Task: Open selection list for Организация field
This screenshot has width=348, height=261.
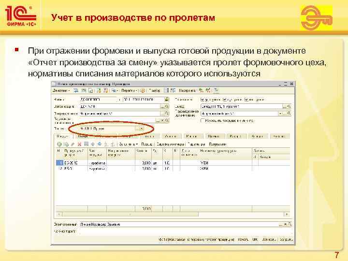Action: point(162,106)
